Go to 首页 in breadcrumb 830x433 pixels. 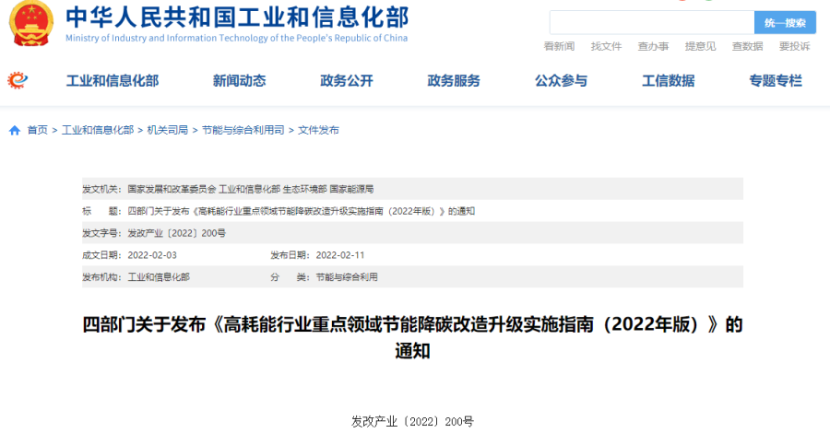[38, 130]
